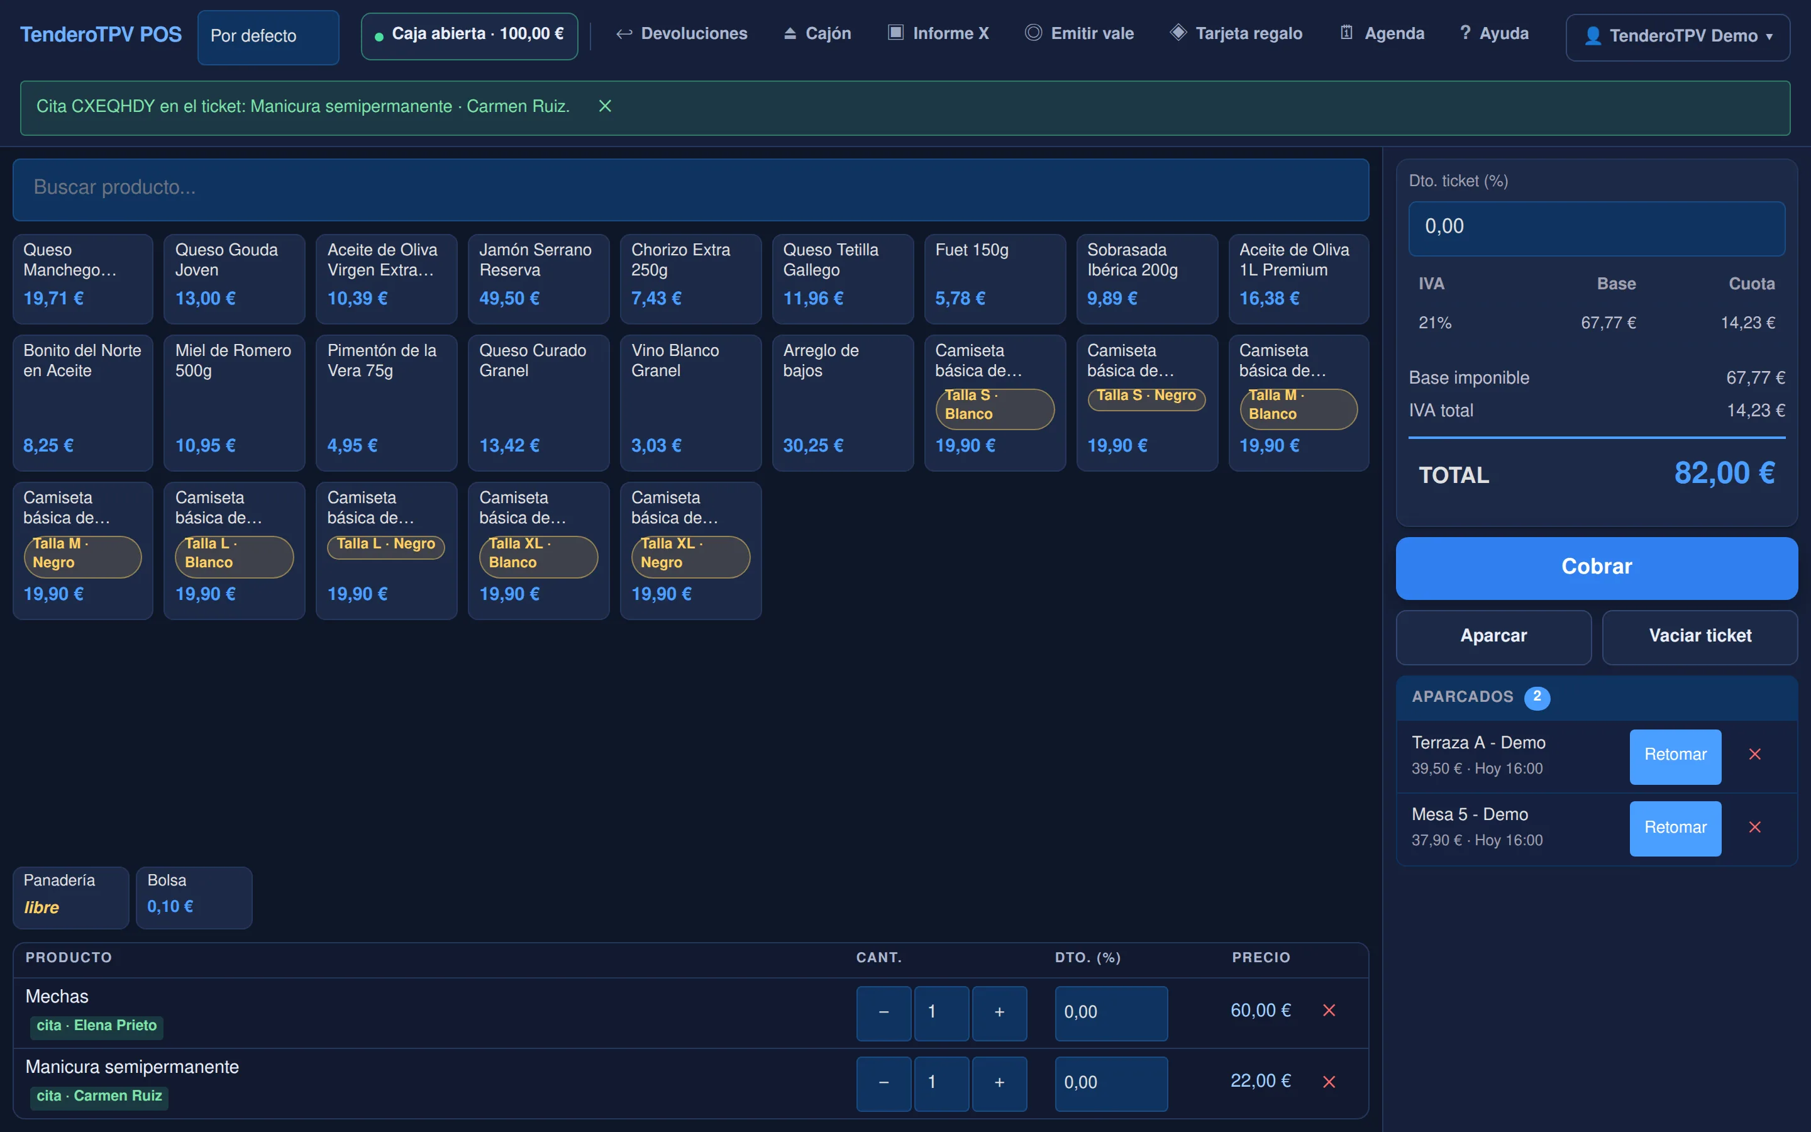Click discount field for Manicura semipermanente
Viewport: 1811px width, 1132px height.
tap(1110, 1084)
